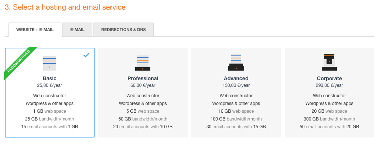379x146 pixels.
Task: Select the Professional hosting plan title
Action: 143,78
